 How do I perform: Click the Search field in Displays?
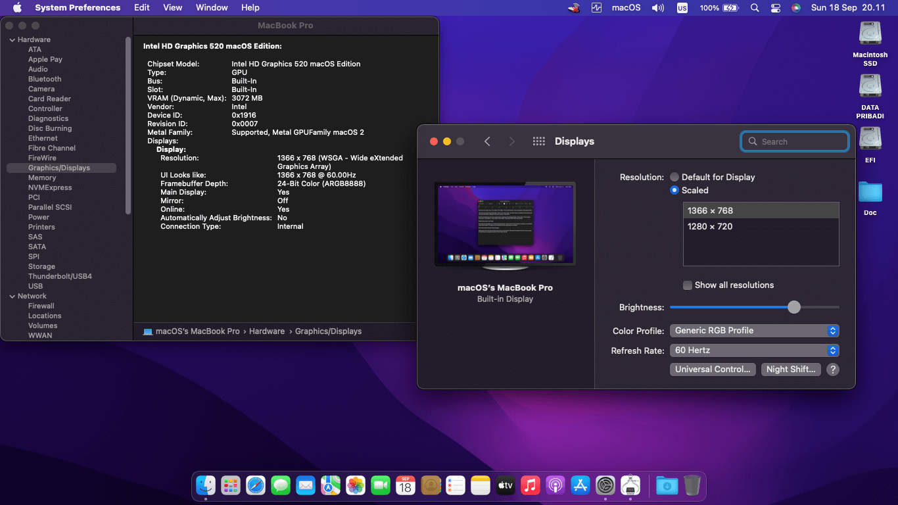click(x=795, y=141)
